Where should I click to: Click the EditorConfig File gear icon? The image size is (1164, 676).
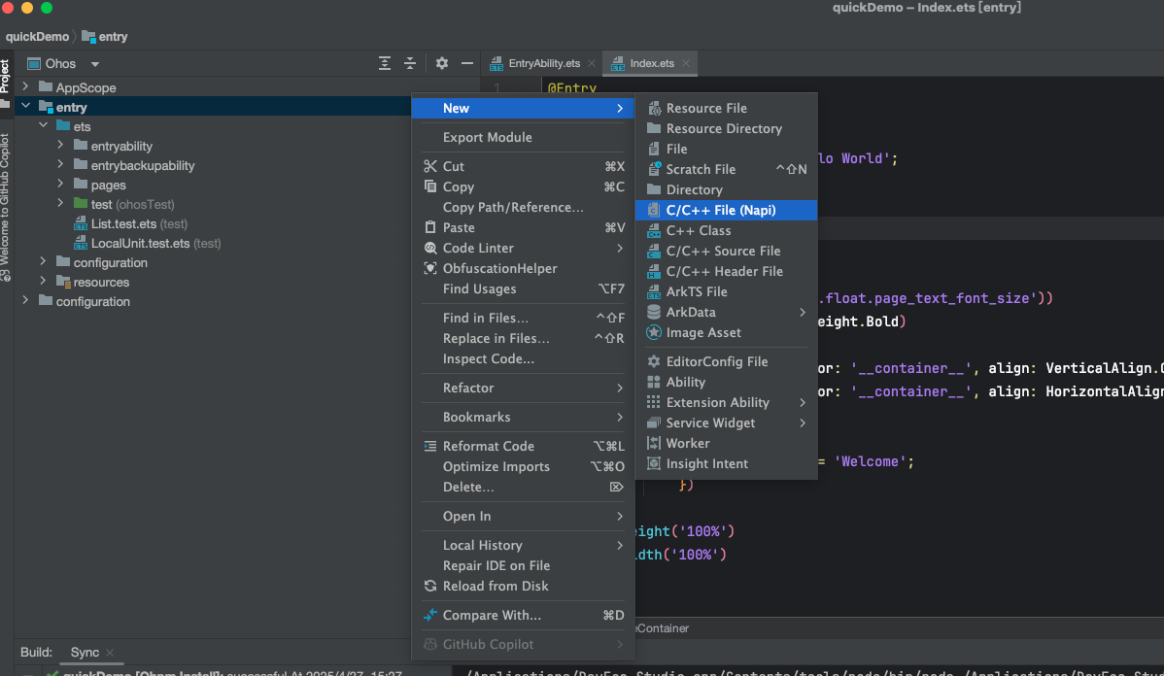[654, 361]
